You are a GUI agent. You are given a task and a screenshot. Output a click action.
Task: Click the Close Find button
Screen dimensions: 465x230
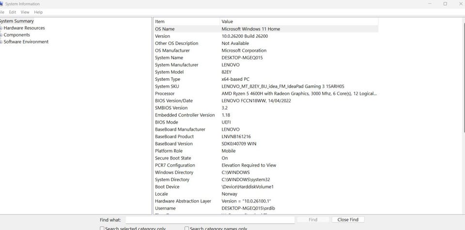(348, 220)
